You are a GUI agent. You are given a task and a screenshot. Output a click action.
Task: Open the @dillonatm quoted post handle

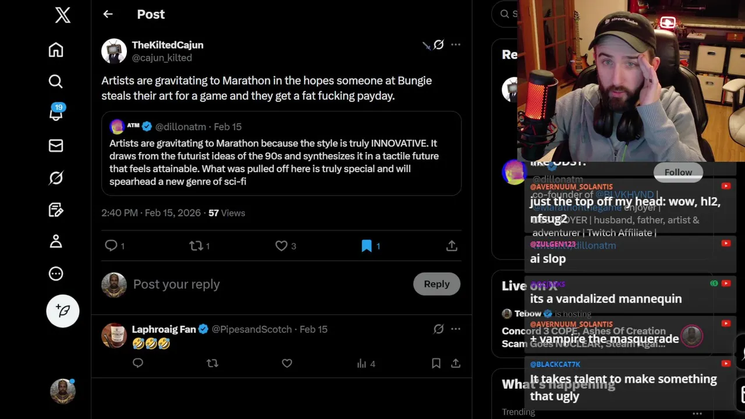[180, 127]
